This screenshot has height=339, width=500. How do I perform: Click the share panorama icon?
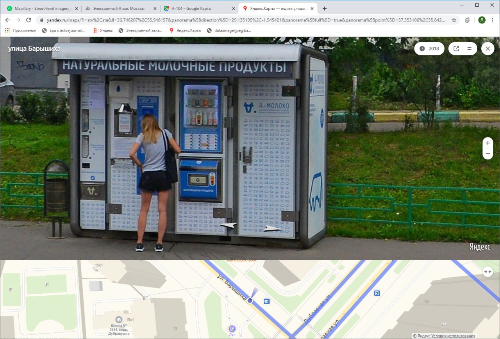pyautogui.click(x=456, y=49)
